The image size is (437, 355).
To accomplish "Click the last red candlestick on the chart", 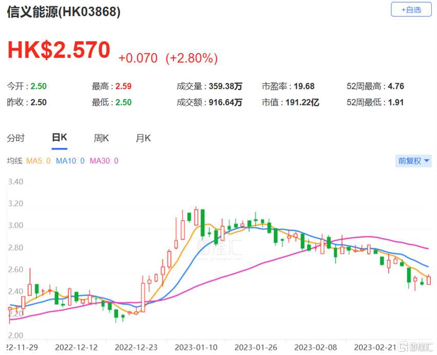I will 429,280.
